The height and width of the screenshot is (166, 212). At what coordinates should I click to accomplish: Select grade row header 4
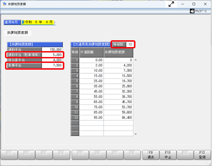[x=75, y=76]
